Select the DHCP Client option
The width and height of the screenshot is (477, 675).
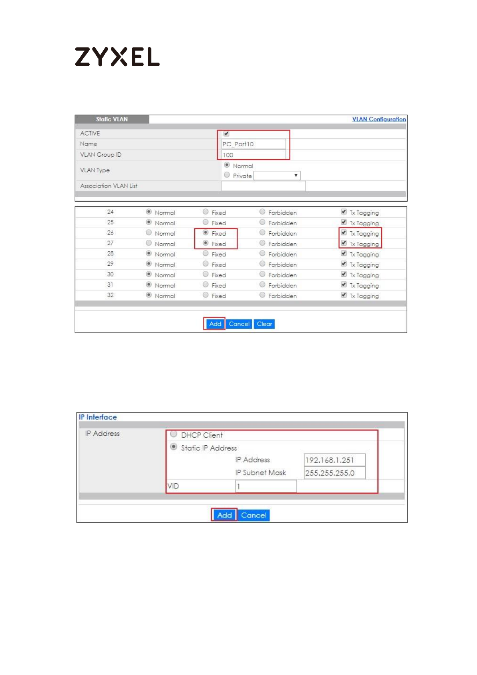[173, 434]
